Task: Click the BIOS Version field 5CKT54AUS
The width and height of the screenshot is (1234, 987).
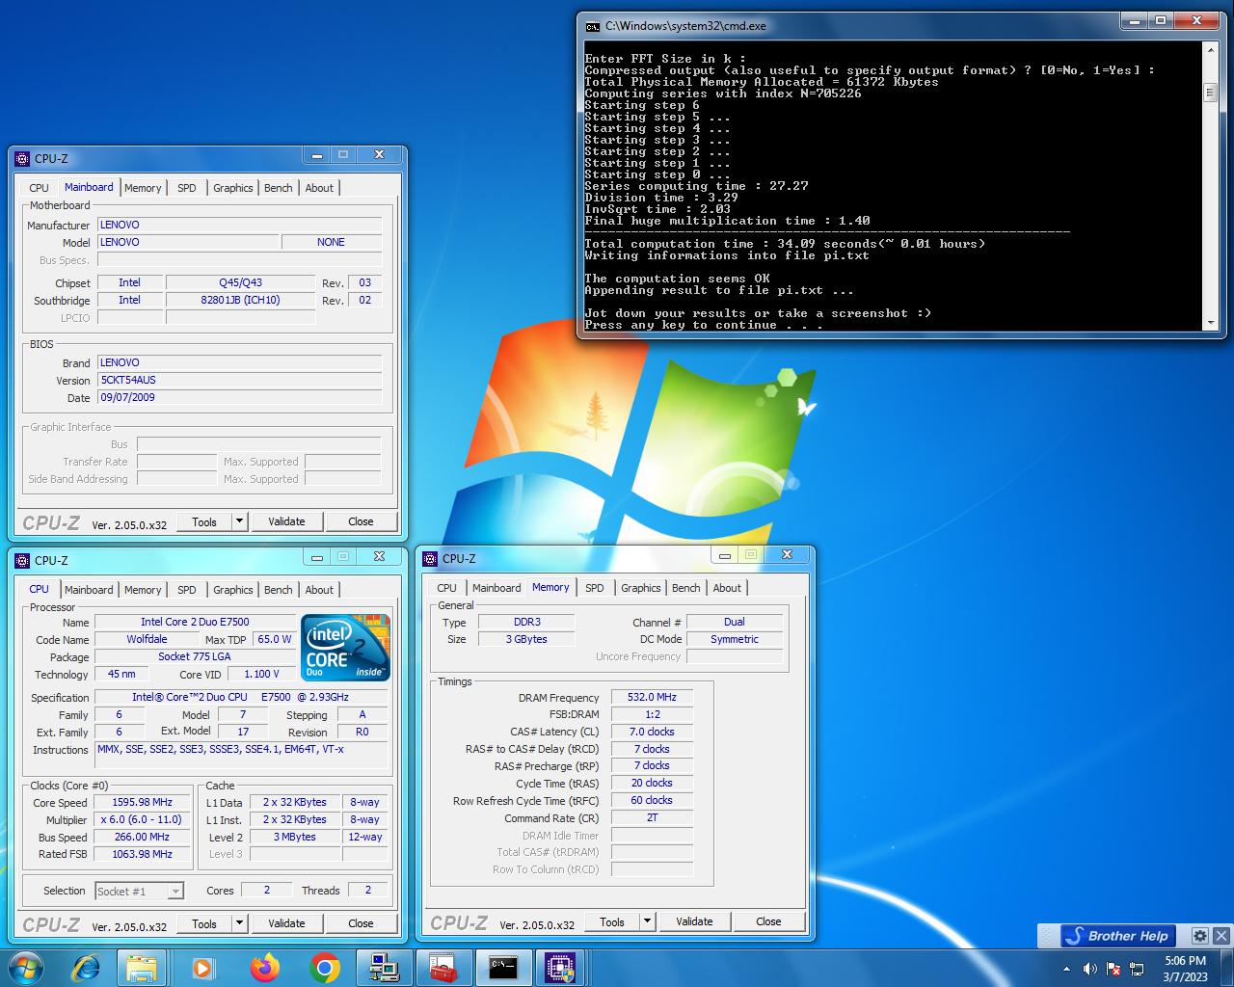Action: [x=239, y=380]
